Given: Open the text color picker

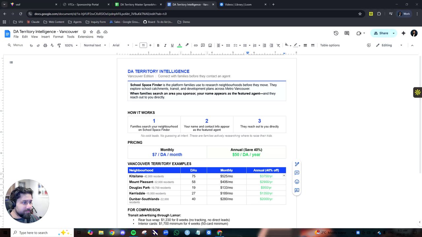Looking at the screenshot, I should click(179, 45).
